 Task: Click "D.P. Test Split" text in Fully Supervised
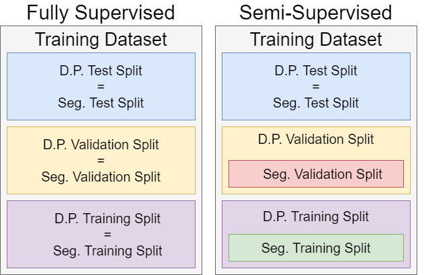[101, 71]
